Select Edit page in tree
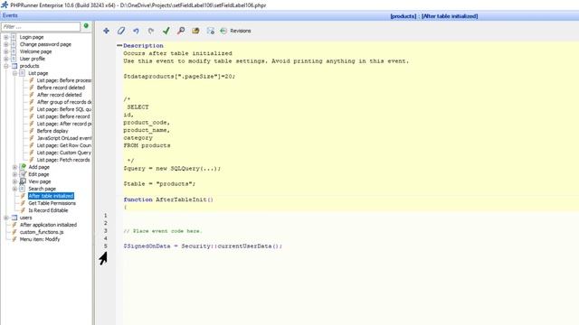 pos(38,174)
